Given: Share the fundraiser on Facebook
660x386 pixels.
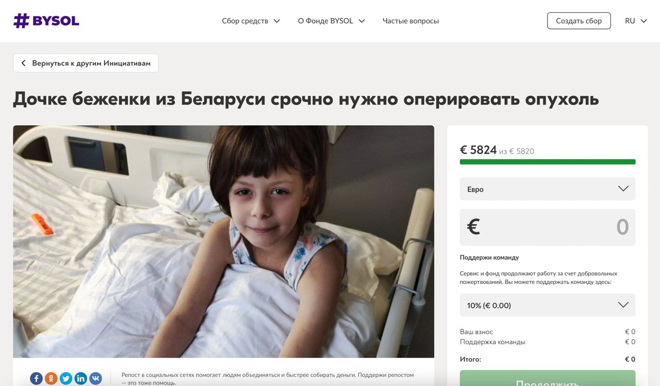Looking at the screenshot, I should [36, 378].
